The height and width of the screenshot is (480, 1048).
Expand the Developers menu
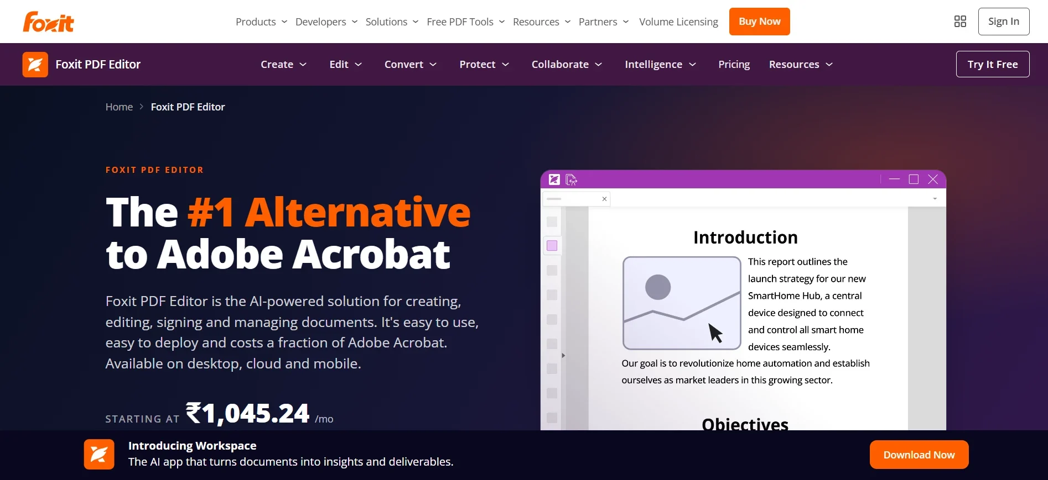point(326,22)
